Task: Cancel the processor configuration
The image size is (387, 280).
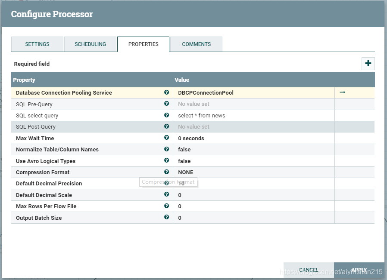Action: pyautogui.click(x=309, y=270)
